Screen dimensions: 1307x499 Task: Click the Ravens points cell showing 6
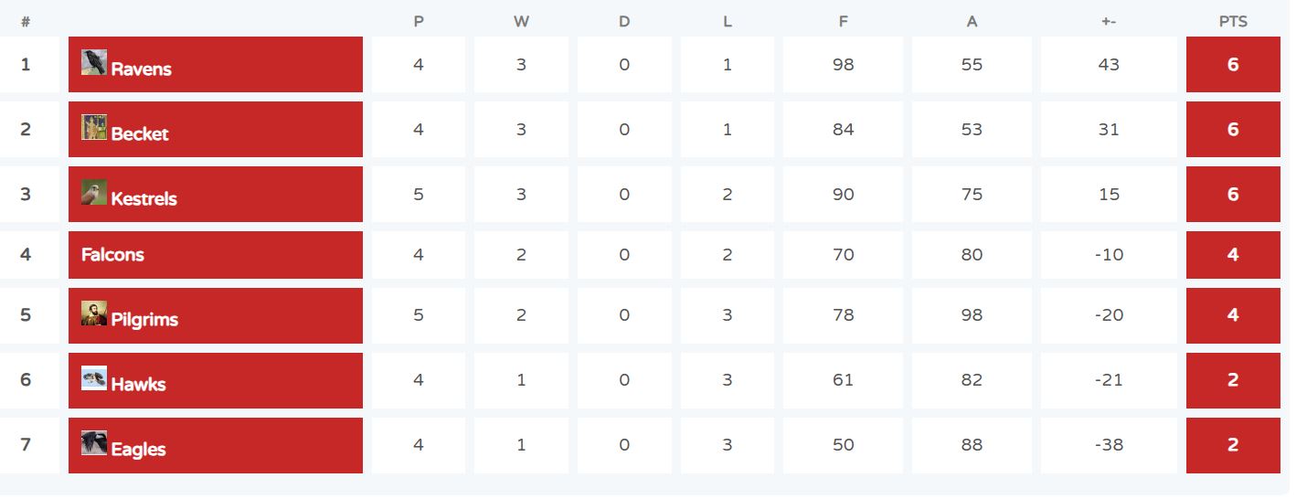pyautogui.click(x=1233, y=65)
